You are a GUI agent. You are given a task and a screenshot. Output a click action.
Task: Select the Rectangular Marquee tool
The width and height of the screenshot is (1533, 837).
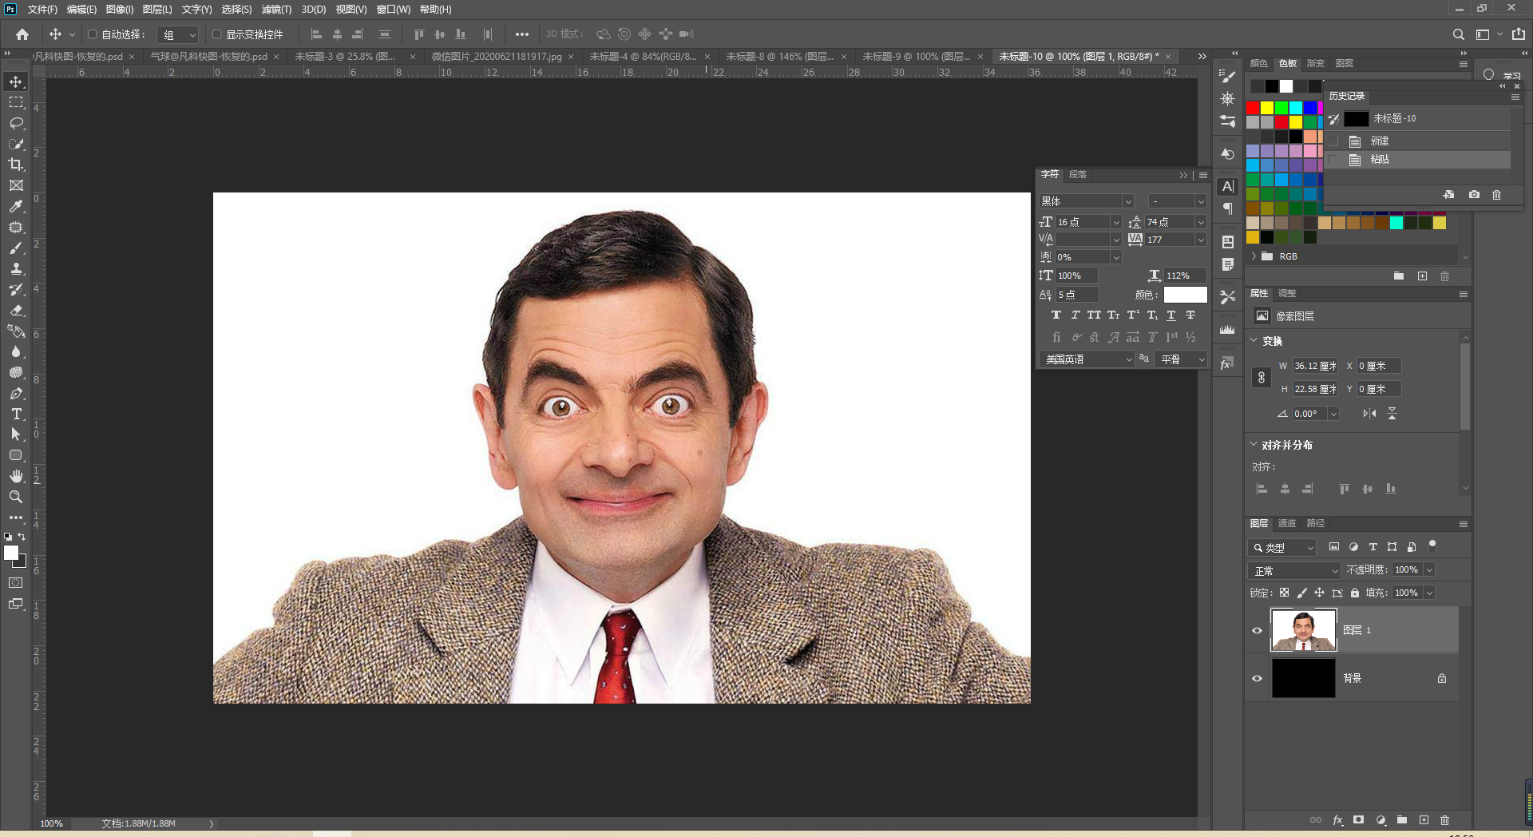pyautogui.click(x=16, y=102)
